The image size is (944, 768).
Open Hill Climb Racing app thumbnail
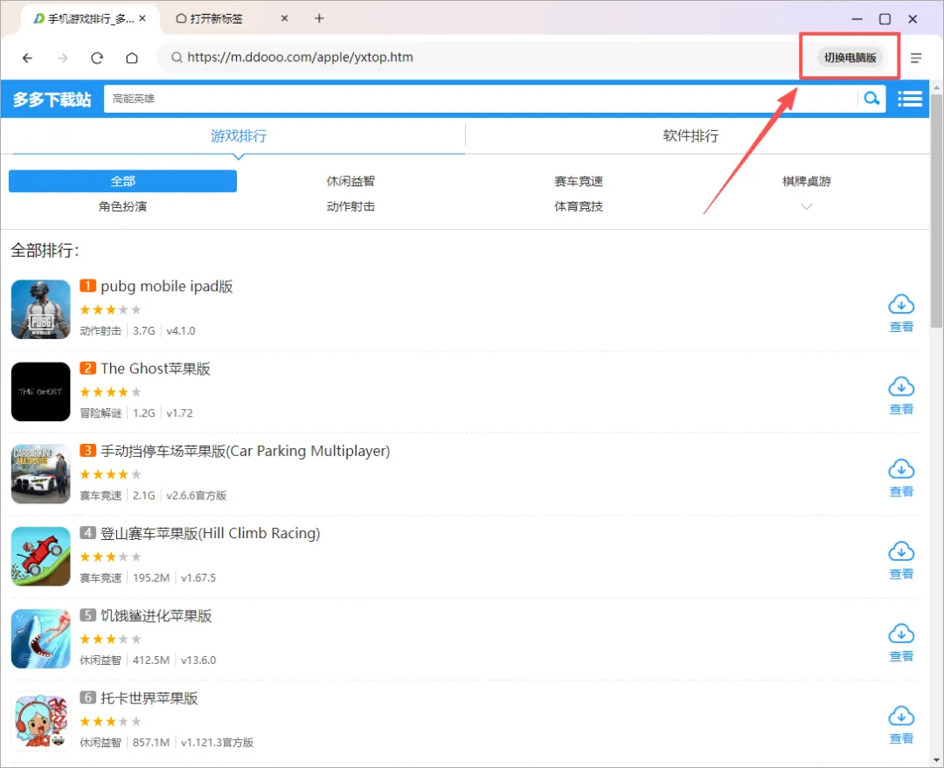pyautogui.click(x=41, y=557)
